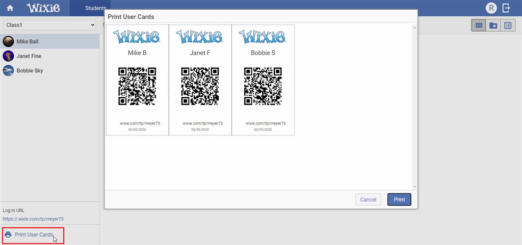
Task: Click the URL text on Mike B's card
Action: pyautogui.click(x=140, y=123)
